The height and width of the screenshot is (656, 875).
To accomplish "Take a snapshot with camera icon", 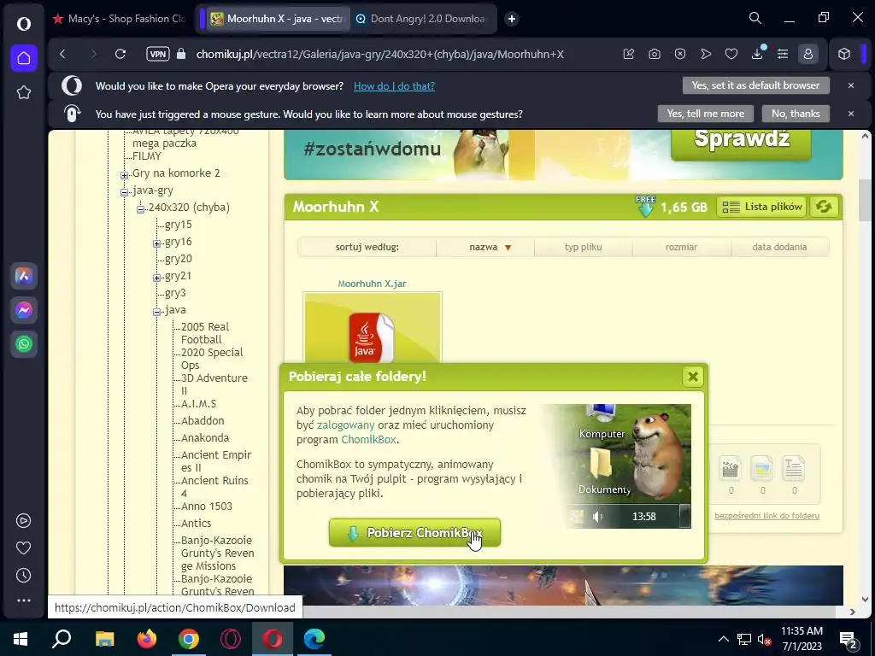I will click(x=654, y=54).
